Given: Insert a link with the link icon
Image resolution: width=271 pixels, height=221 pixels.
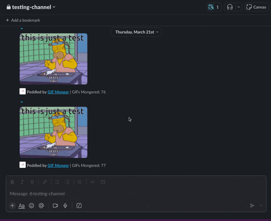Looking at the screenshot, I should pyautogui.click(x=45, y=182).
